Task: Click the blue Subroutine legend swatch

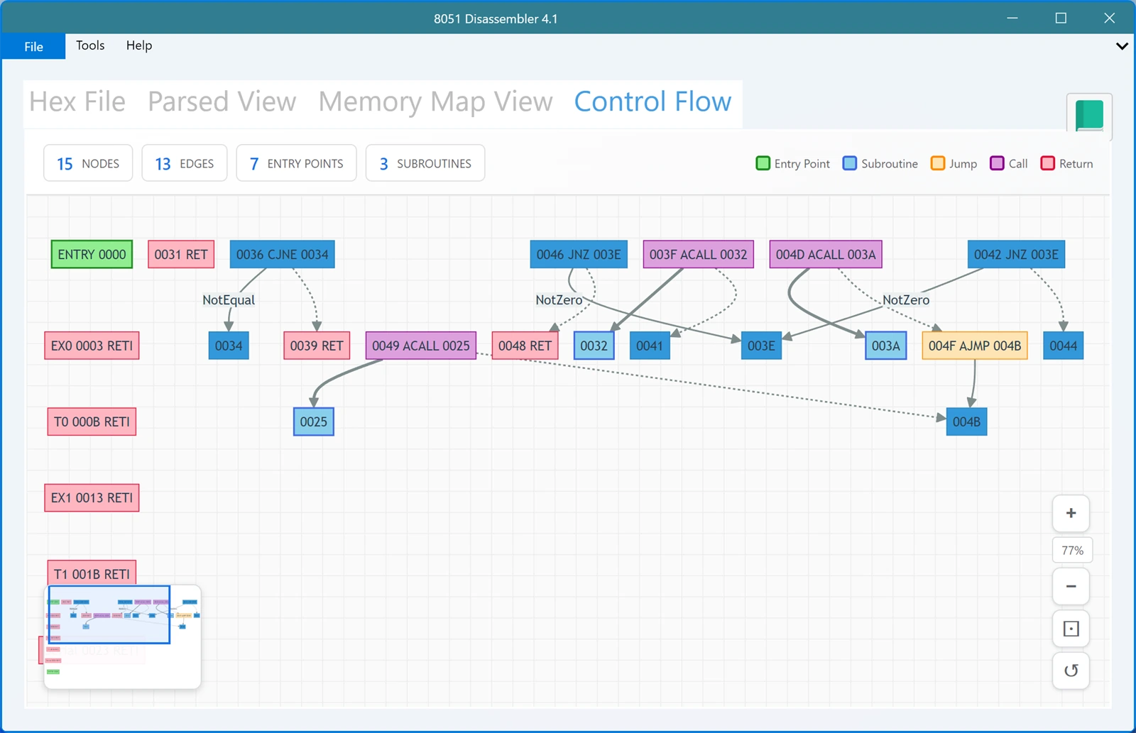Action: 850,163
